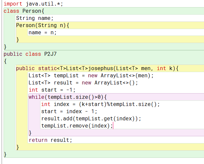Click the closing brace of class Person

(x=5, y=47)
